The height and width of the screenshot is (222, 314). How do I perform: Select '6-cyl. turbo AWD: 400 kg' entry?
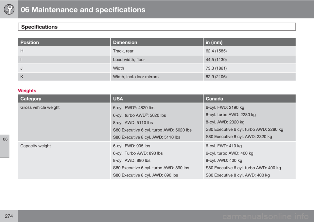click(230, 154)
